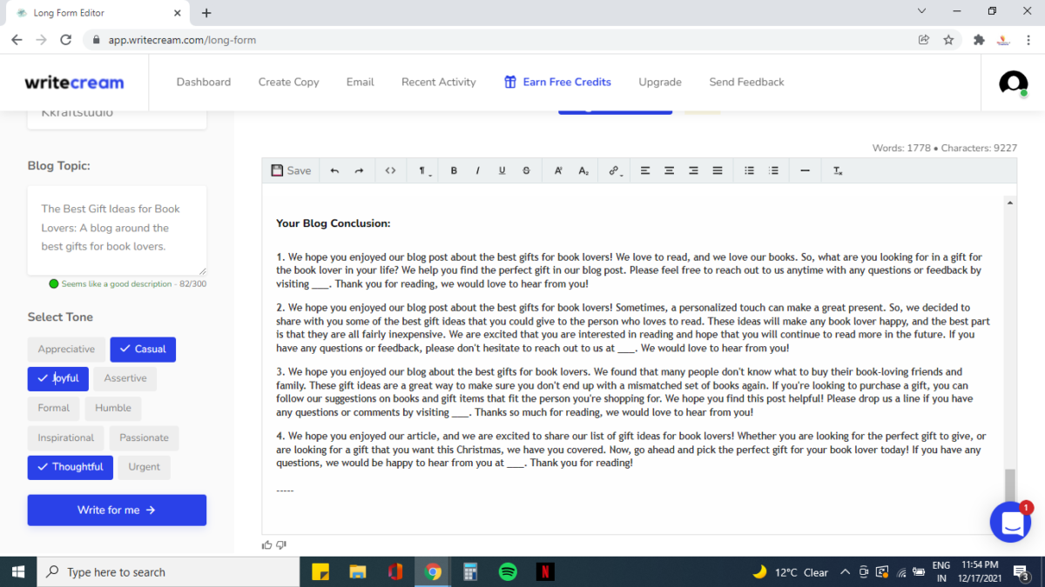The image size is (1045, 587).
Task: Open the paragraph format dropdown
Action: coord(423,171)
